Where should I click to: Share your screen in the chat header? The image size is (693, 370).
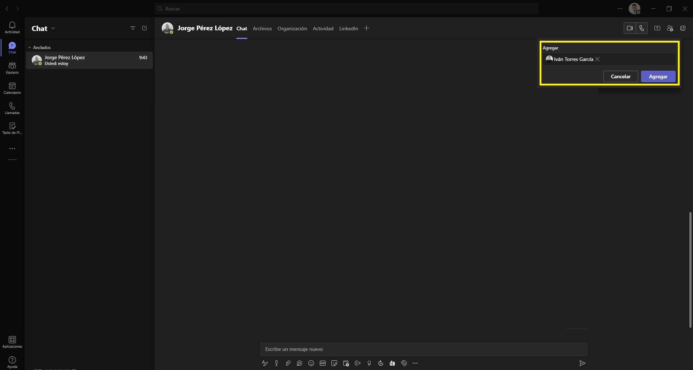click(x=657, y=28)
